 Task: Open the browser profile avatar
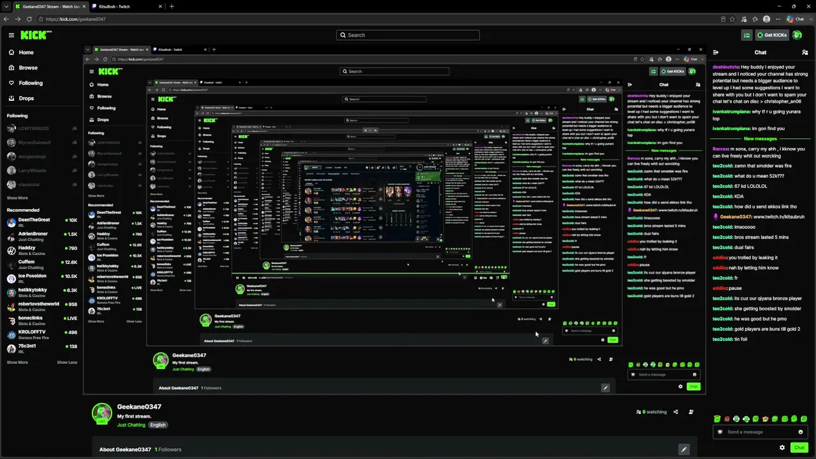coord(766,19)
